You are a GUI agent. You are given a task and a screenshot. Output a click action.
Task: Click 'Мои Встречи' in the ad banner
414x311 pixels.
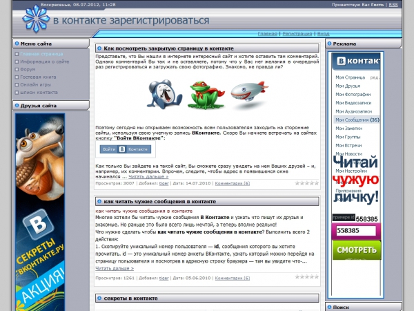pyautogui.click(x=348, y=145)
